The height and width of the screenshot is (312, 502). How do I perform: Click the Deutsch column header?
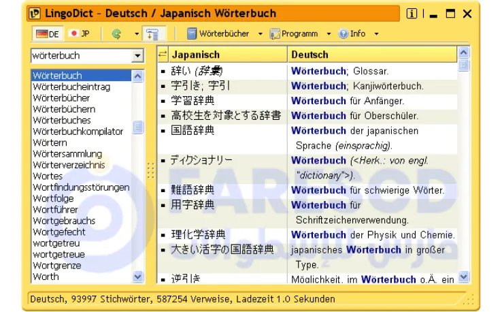[x=309, y=54]
